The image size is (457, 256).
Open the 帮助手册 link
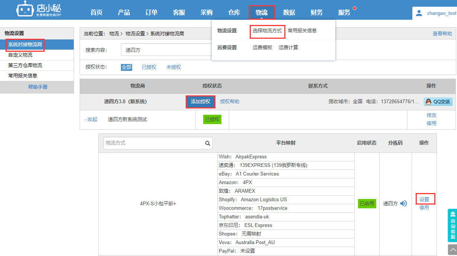tap(38, 87)
